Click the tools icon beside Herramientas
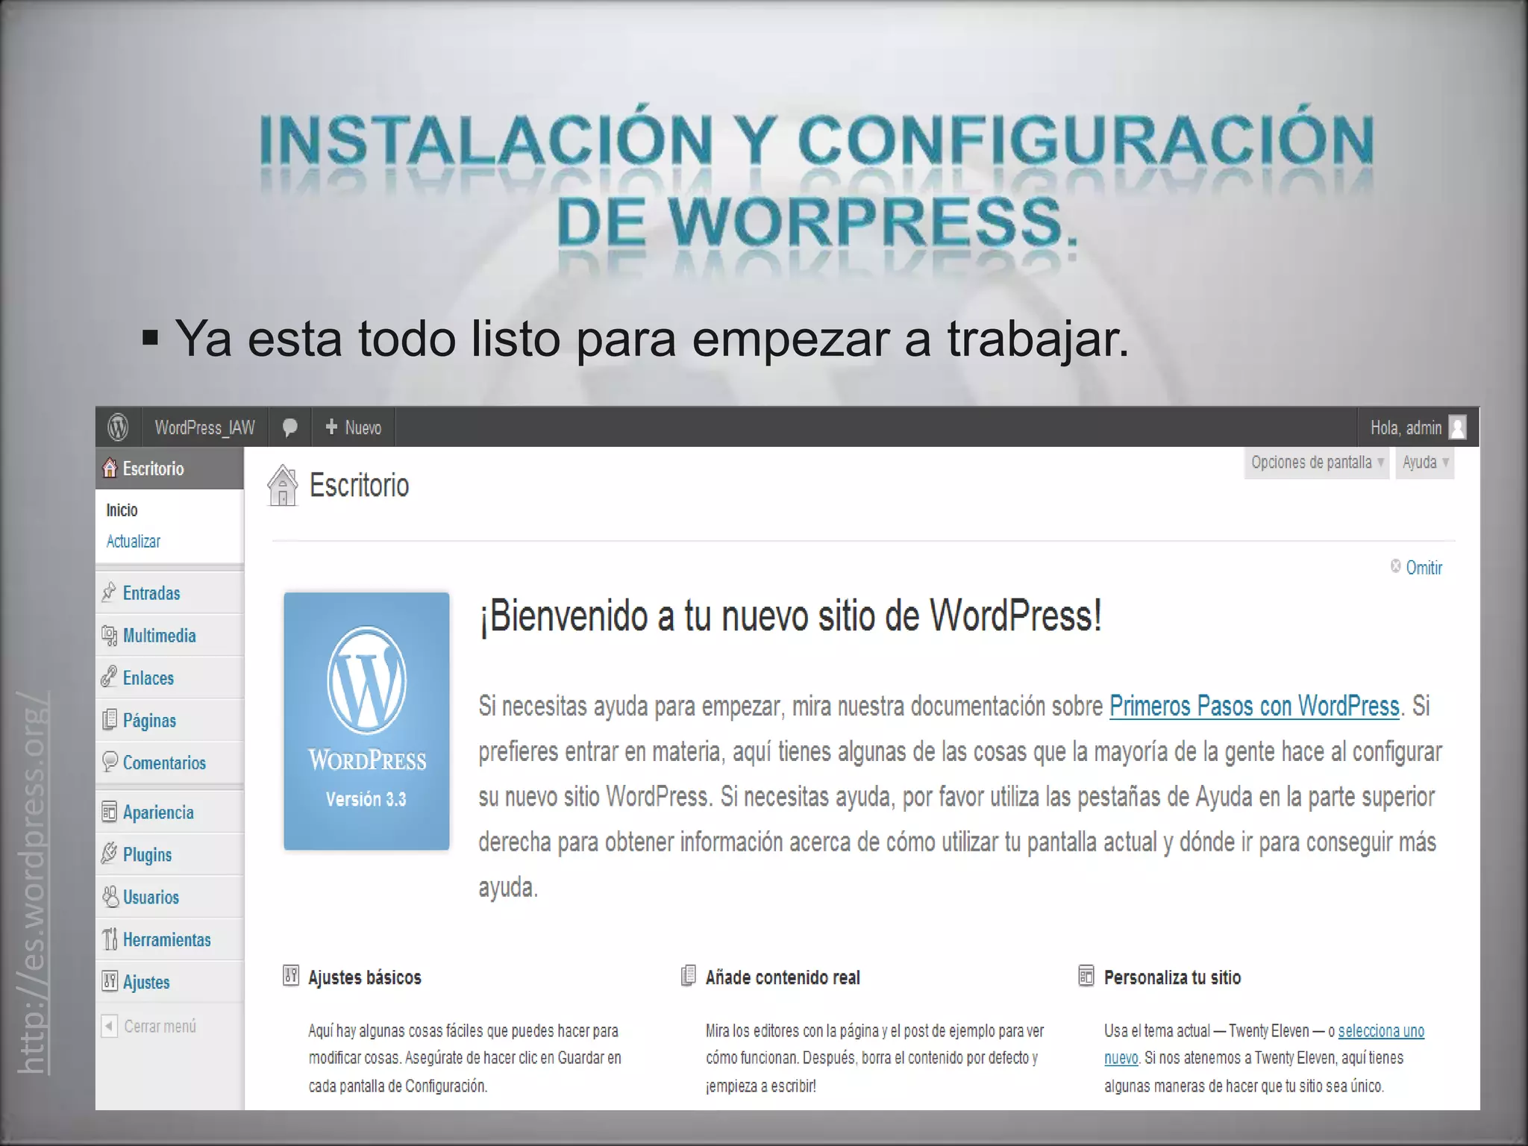Image resolution: width=1528 pixels, height=1146 pixels. click(110, 939)
